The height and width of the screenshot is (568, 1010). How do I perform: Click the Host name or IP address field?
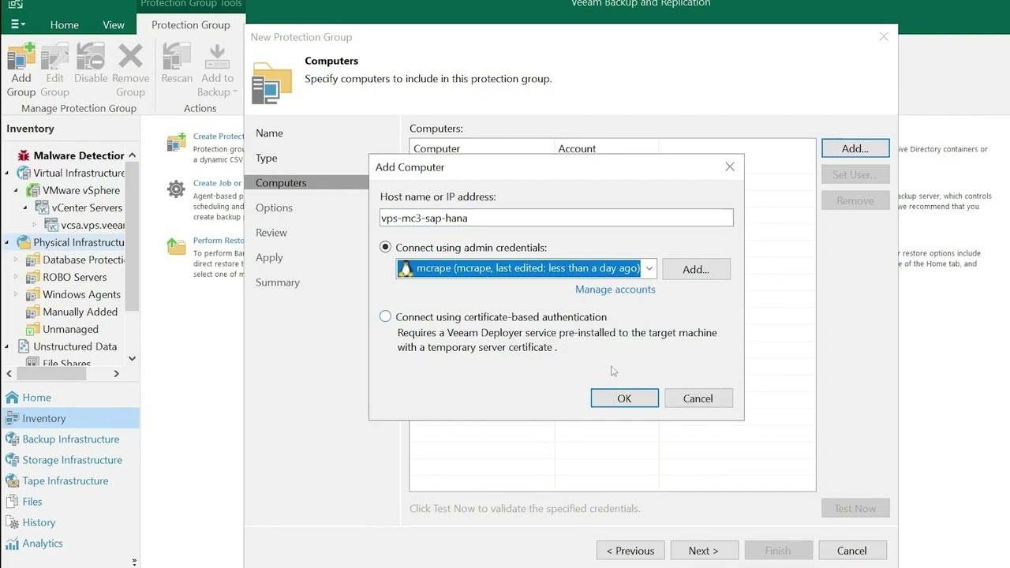click(556, 218)
